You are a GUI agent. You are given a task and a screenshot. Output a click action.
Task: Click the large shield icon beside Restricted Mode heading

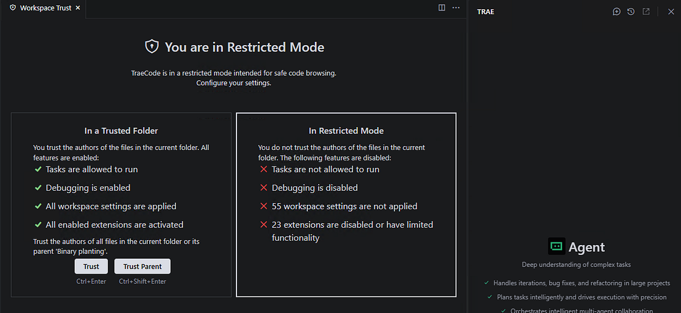[152, 47]
